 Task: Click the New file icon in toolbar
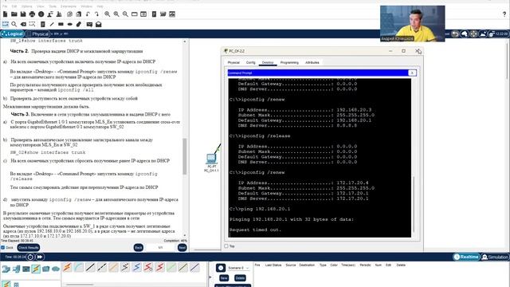[6, 14]
